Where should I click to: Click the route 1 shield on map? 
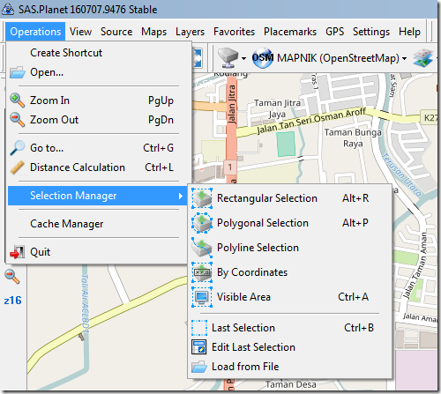click(x=230, y=167)
